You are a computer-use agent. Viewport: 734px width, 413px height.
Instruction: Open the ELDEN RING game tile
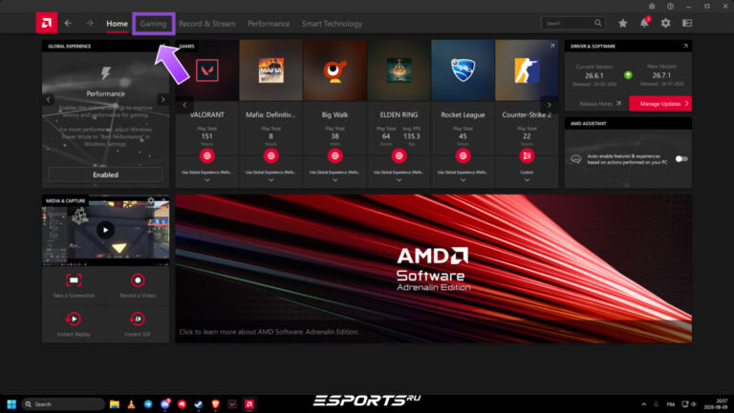coord(399,71)
